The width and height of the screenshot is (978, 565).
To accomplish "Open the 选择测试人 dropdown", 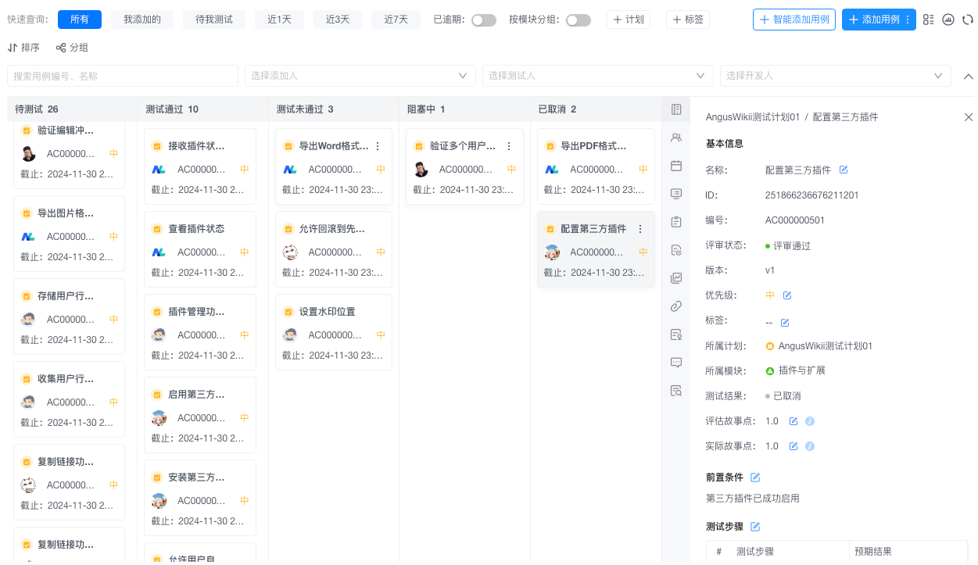I will click(598, 76).
